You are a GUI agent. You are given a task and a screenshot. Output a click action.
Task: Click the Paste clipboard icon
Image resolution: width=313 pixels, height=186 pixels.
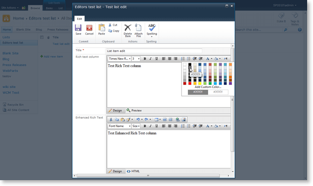pyautogui.click(x=102, y=30)
